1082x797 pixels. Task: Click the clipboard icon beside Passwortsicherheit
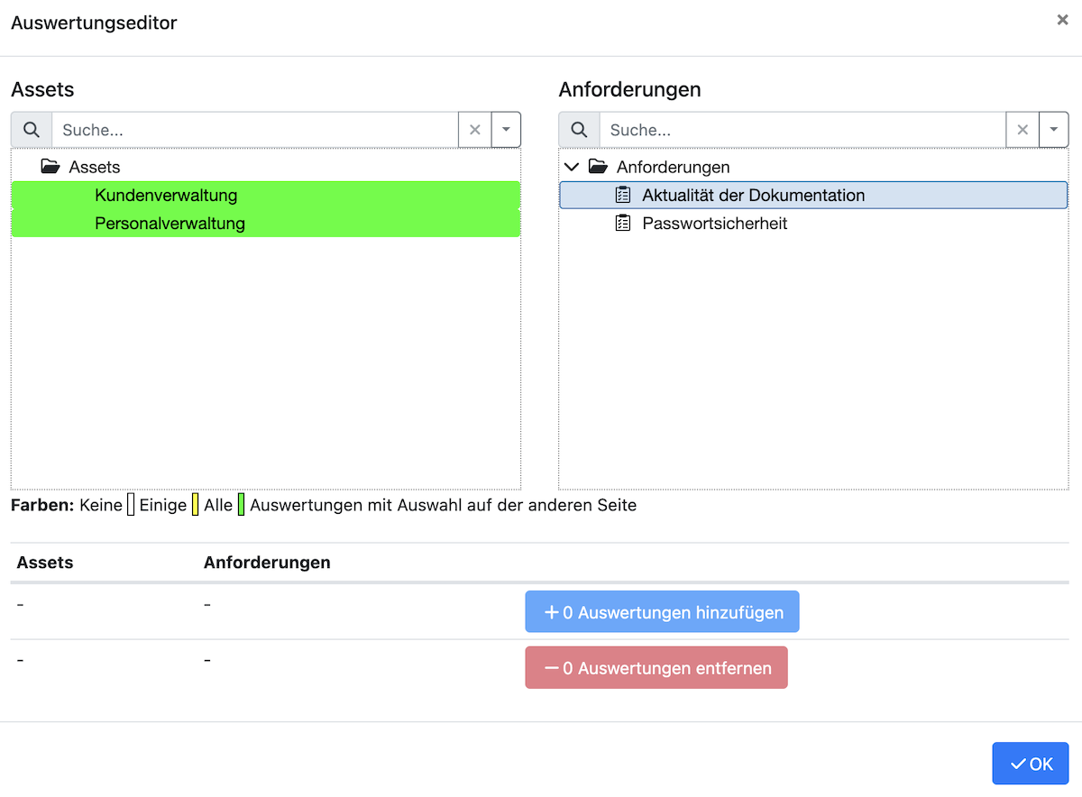coord(622,223)
